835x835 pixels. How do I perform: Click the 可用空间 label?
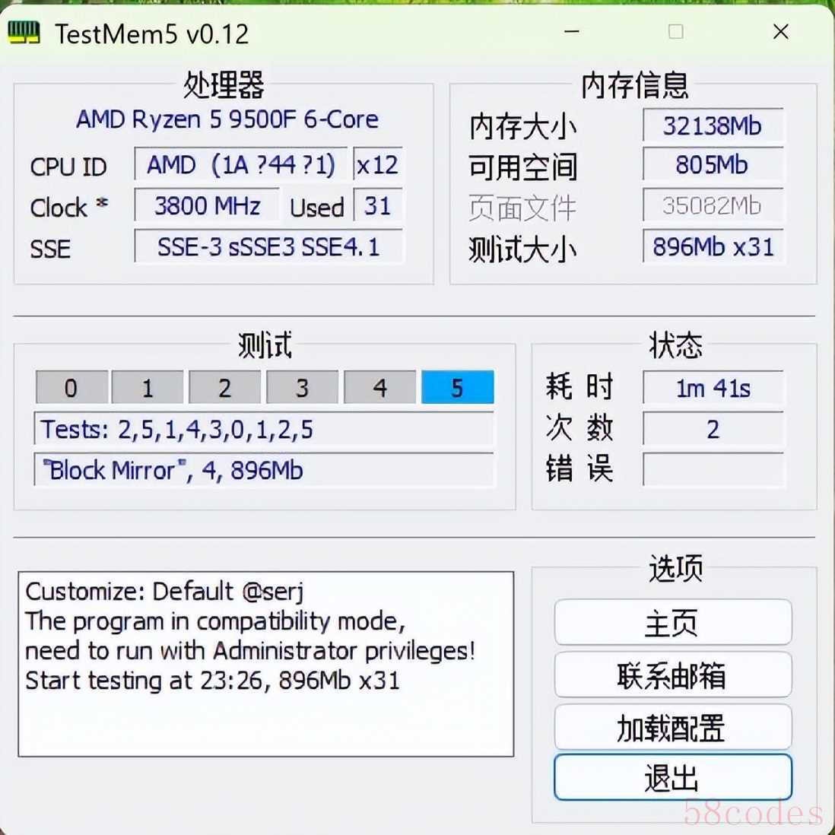[522, 167]
